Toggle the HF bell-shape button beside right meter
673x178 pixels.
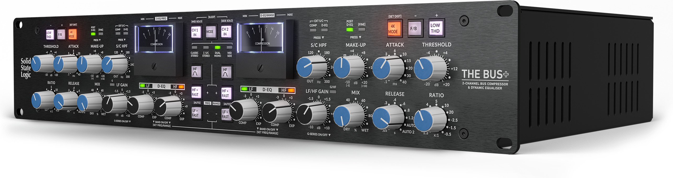coord(226,72)
